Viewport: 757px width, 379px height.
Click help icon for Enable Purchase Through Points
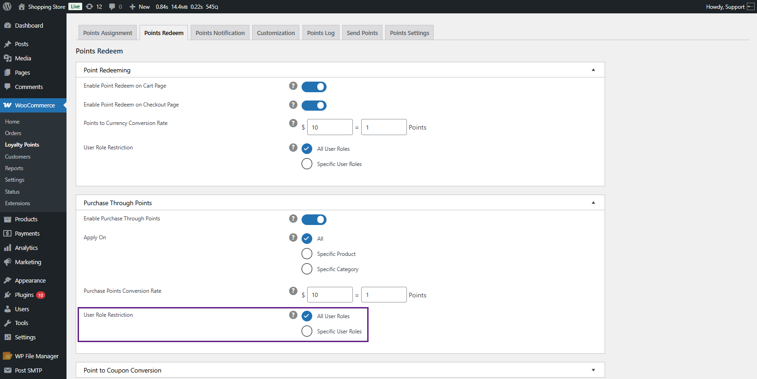click(293, 219)
